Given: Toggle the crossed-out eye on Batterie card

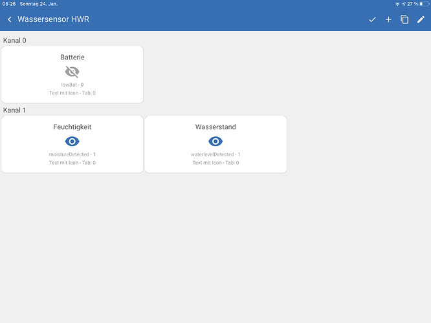Looking at the screenshot, I should click(x=72, y=72).
